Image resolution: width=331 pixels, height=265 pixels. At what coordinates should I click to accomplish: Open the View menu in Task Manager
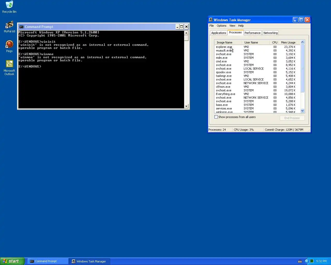click(x=232, y=26)
